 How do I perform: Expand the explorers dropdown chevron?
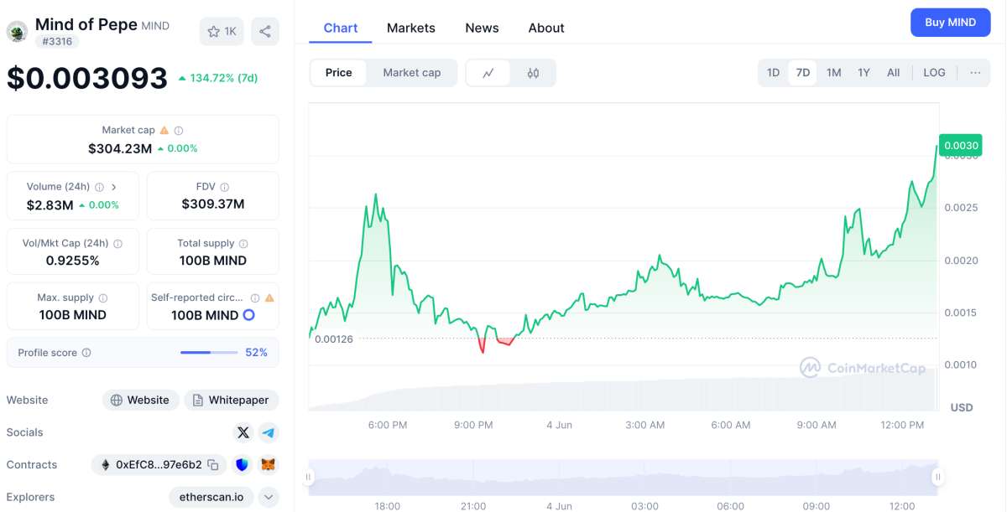tap(269, 497)
